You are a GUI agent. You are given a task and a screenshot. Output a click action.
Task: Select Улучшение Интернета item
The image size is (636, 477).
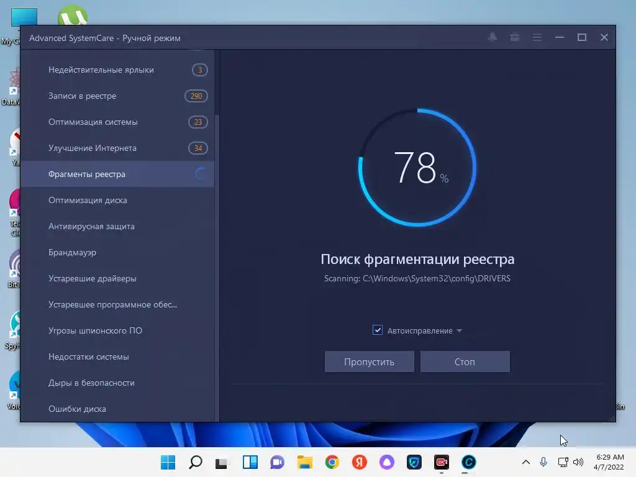click(x=117, y=148)
